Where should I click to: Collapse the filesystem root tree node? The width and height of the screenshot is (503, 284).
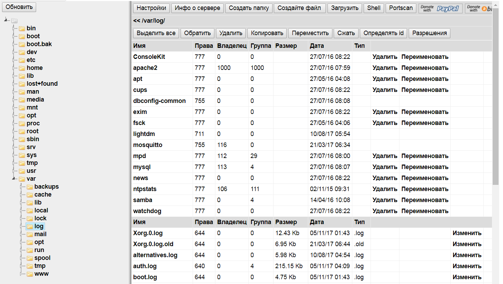[x=6, y=20]
